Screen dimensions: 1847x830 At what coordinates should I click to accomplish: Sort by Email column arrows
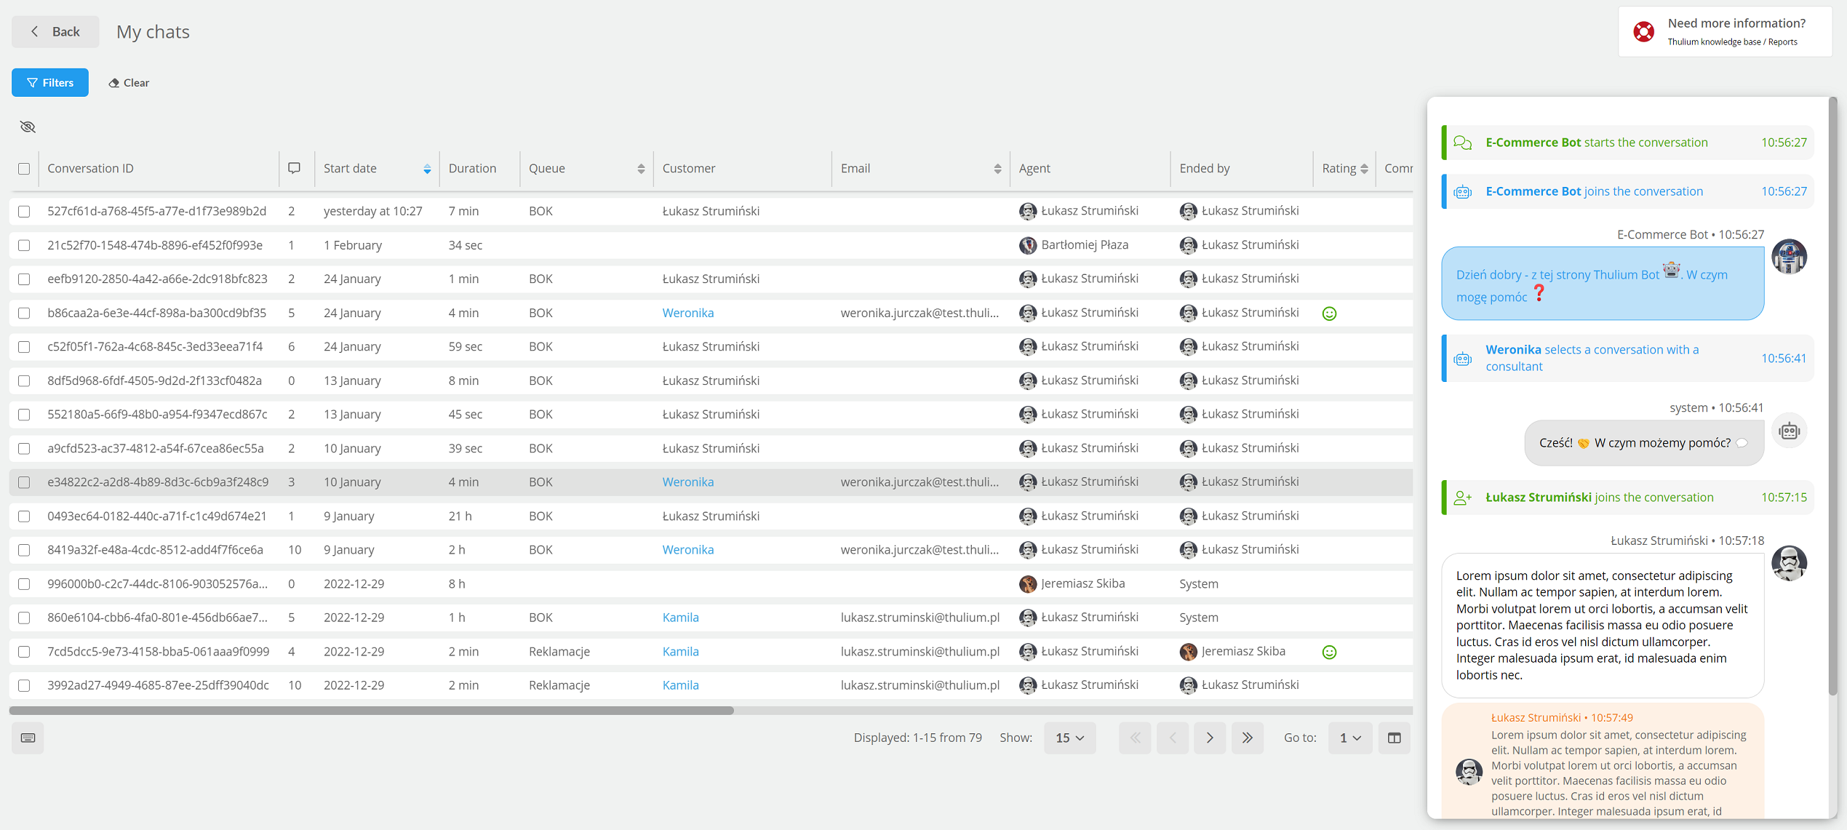tap(997, 169)
